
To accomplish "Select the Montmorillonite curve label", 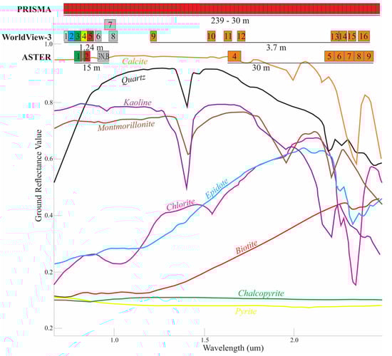I will point(126,125).
